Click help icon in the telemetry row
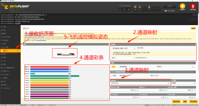Viewport: 199px width, 106px height. click(193, 67)
